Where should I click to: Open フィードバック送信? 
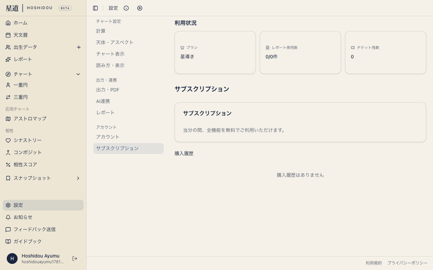click(x=43, y=230)
